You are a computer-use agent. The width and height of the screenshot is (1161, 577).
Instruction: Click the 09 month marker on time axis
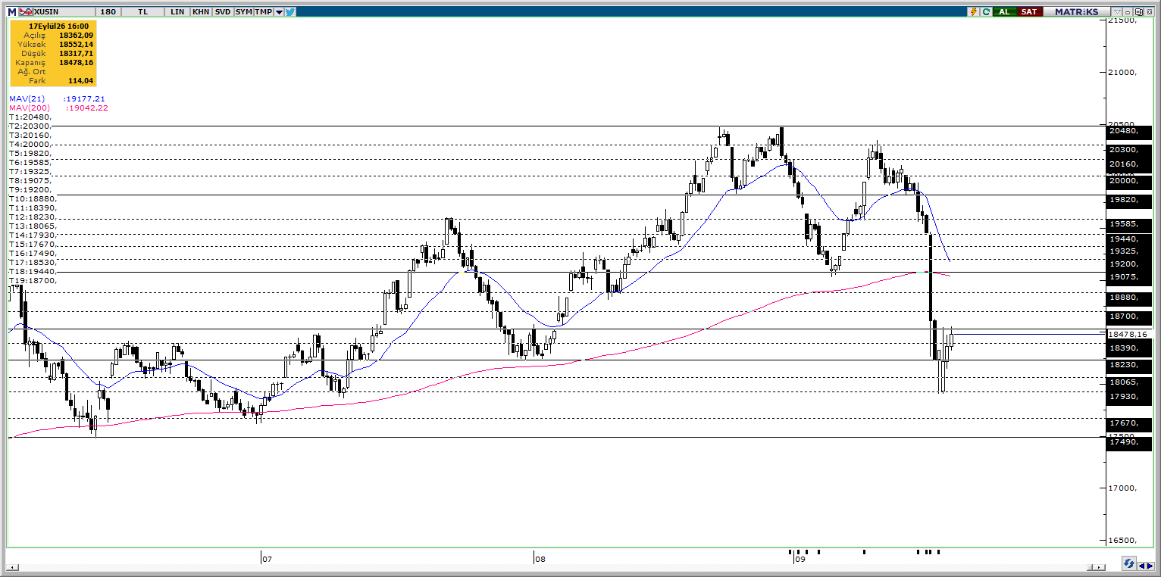tap(800, 560)
